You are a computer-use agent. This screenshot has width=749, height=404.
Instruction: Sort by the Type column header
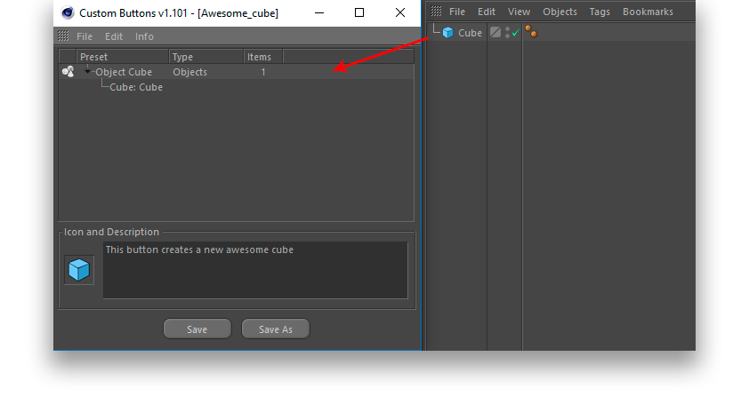pyautogui.click(x=206, y=56)
